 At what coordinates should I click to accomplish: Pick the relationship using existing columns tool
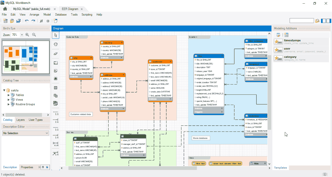coord(56,153)
